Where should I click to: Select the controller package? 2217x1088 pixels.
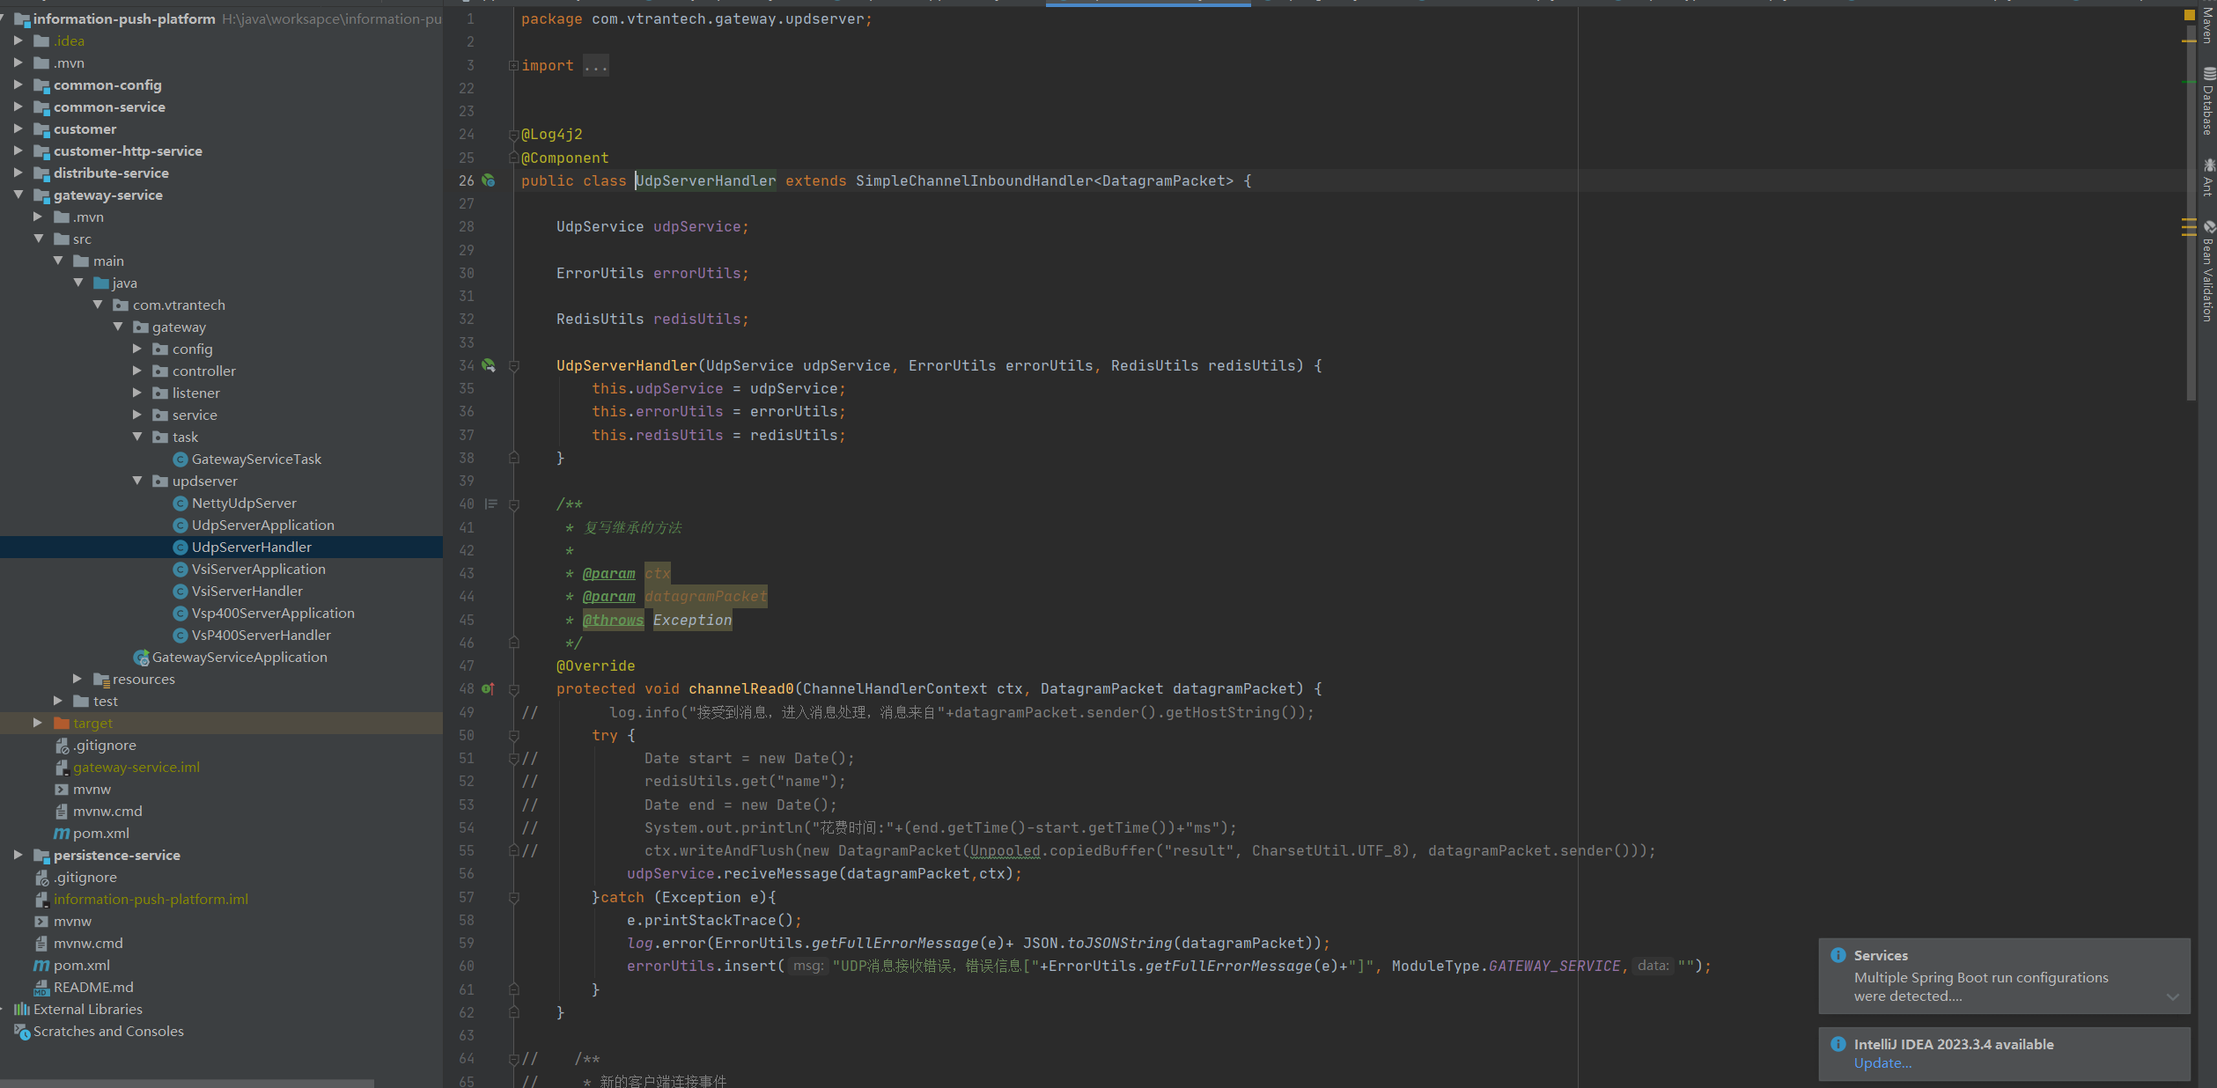click(x=204, y=371)
